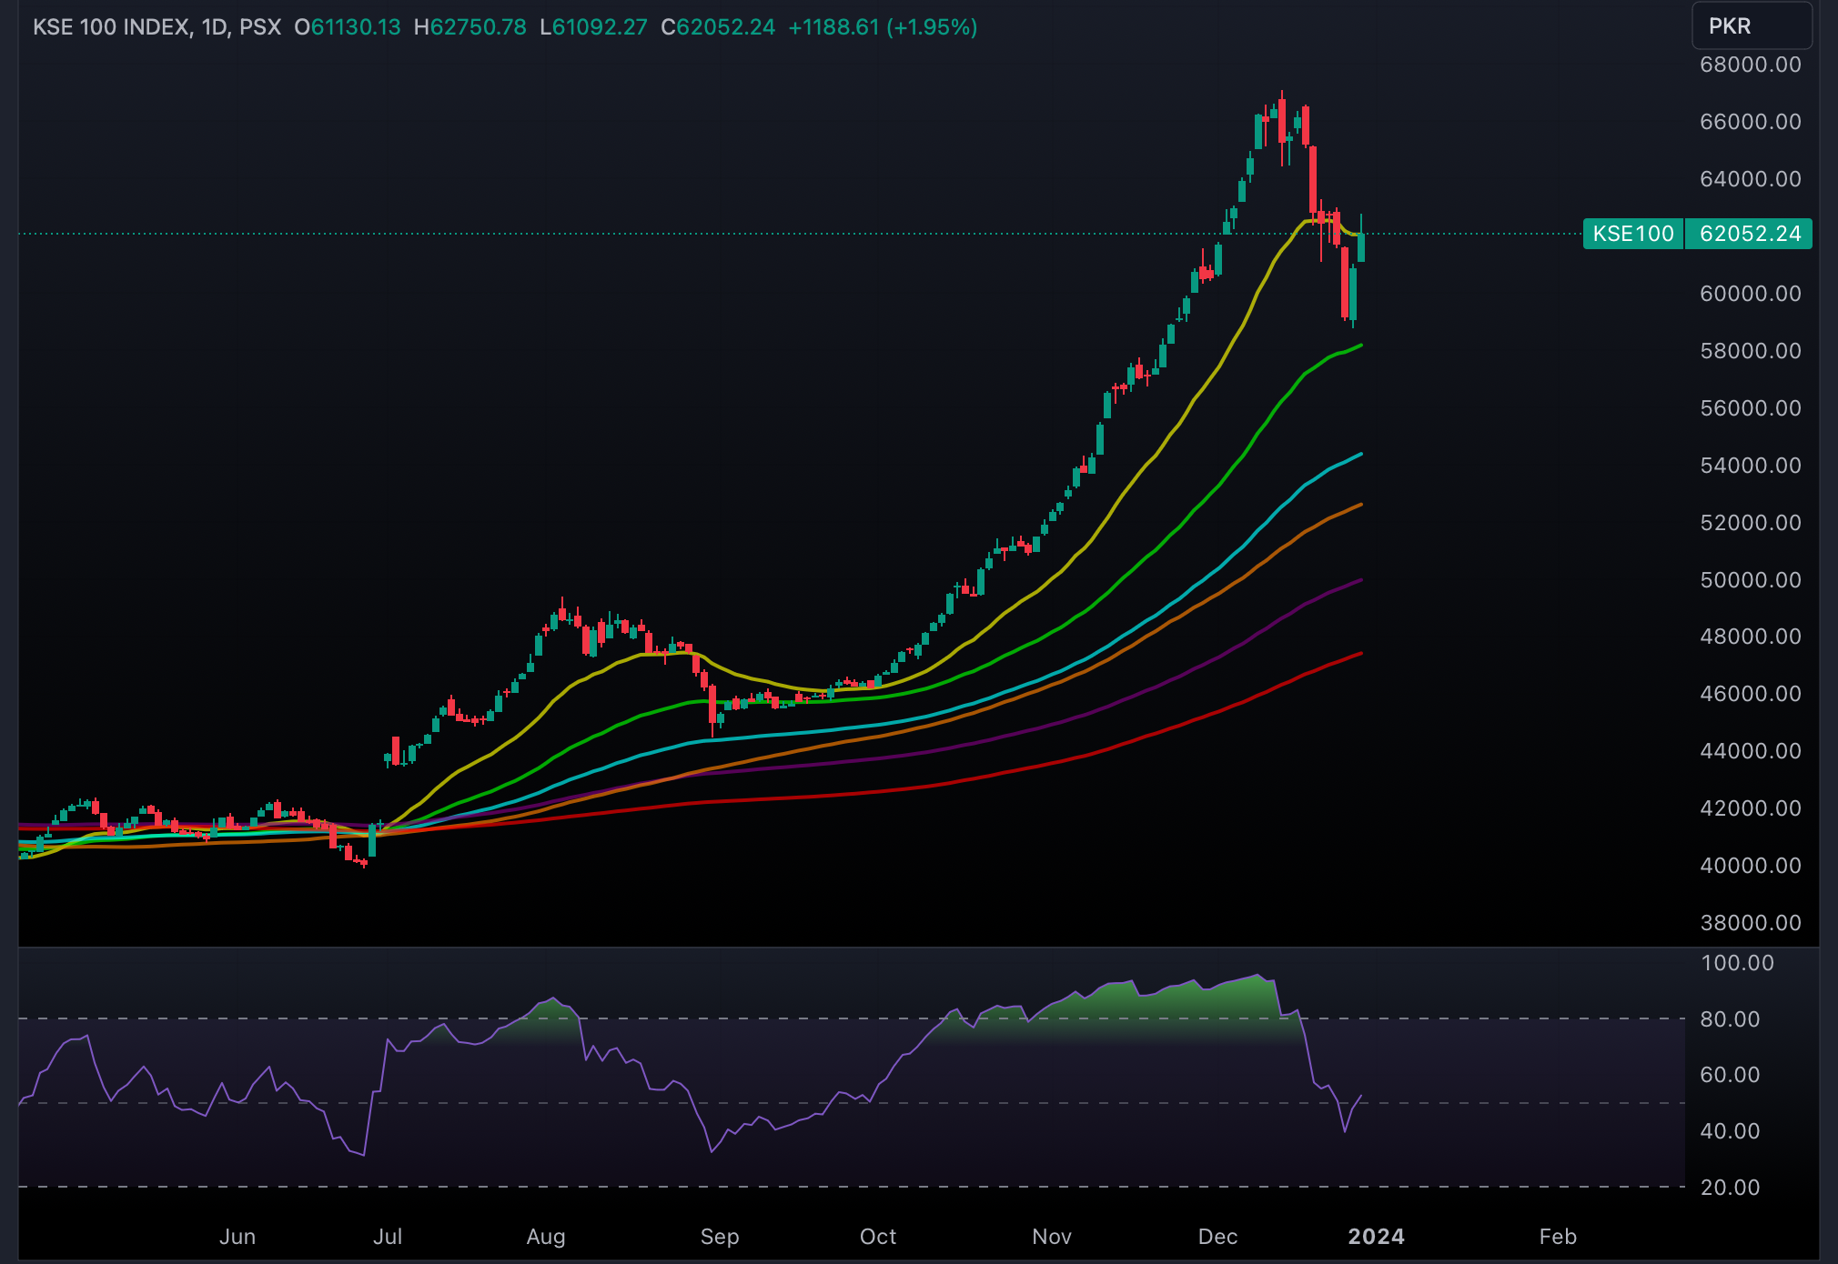This screenshot has height=1264, width=1838.
Task: Click the 20.00 label on RSI scale
Action: [1729, 1187]
